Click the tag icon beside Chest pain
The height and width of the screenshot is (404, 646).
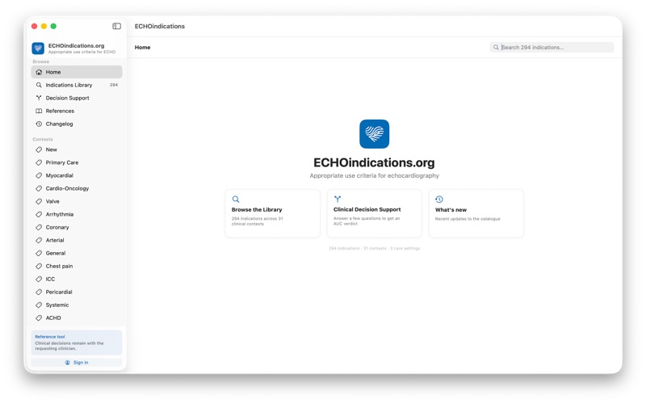pos(39,266)
